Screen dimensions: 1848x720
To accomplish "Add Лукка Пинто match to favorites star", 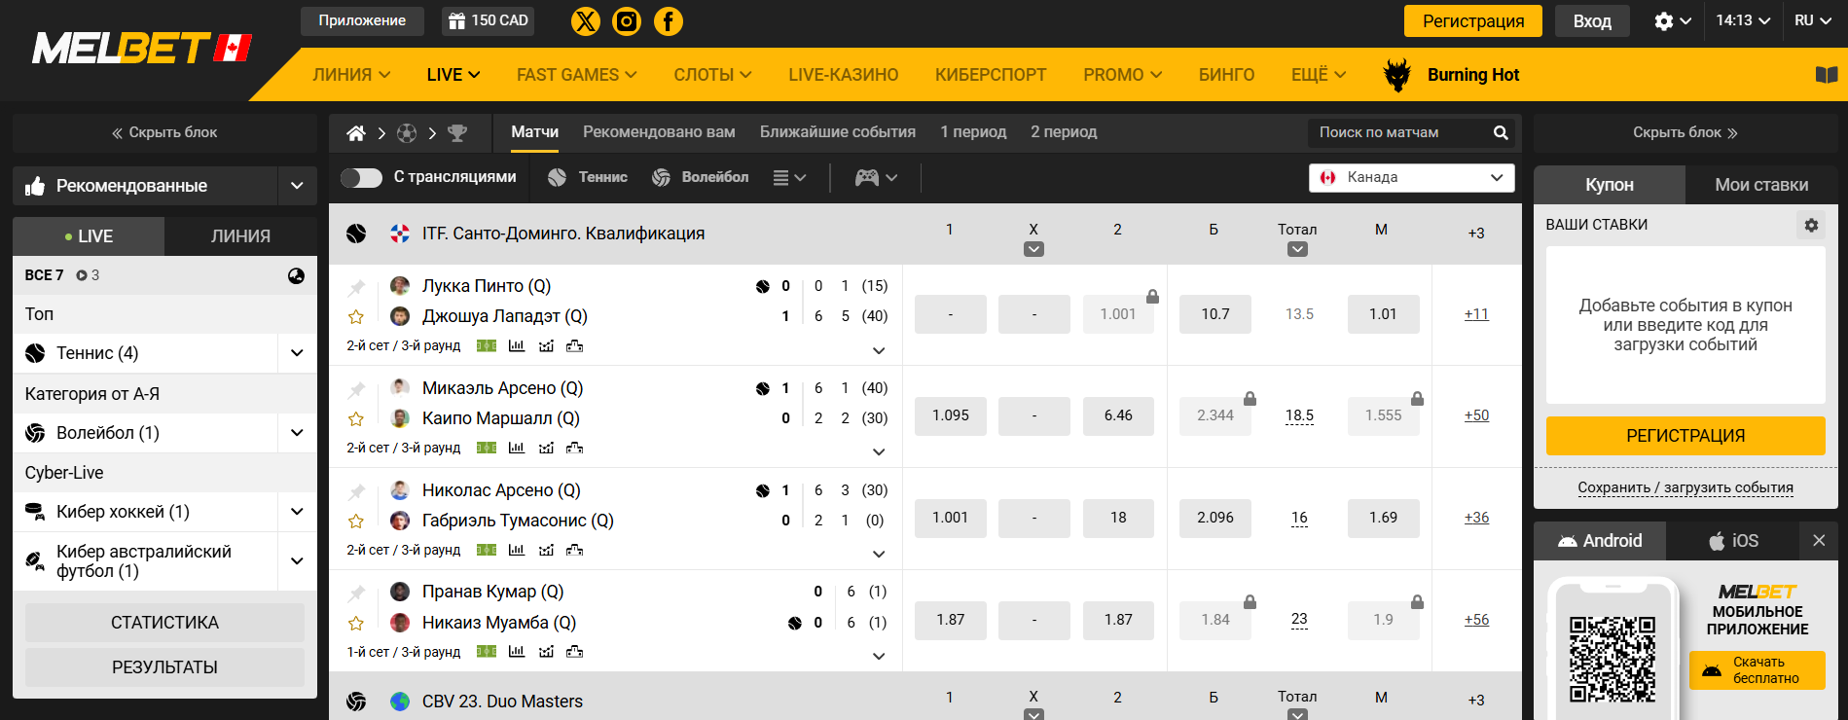I will [x=356, y=317].
